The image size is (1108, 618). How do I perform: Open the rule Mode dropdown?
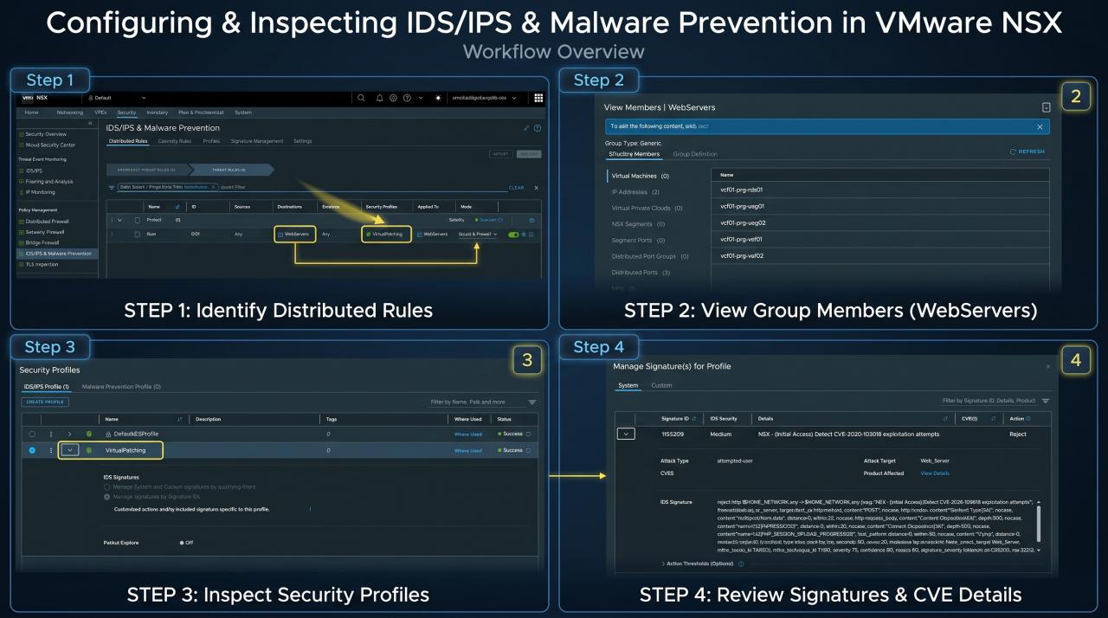(478, 235)
